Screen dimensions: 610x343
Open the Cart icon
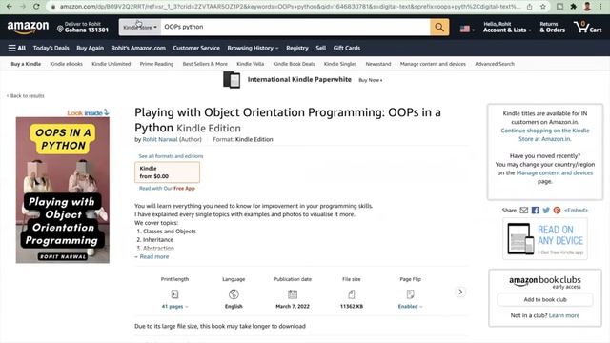pyautogui.click(x=587, y=28)
